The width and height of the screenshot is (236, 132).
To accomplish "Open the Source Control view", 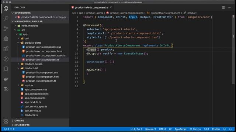I will click(6, 29).
